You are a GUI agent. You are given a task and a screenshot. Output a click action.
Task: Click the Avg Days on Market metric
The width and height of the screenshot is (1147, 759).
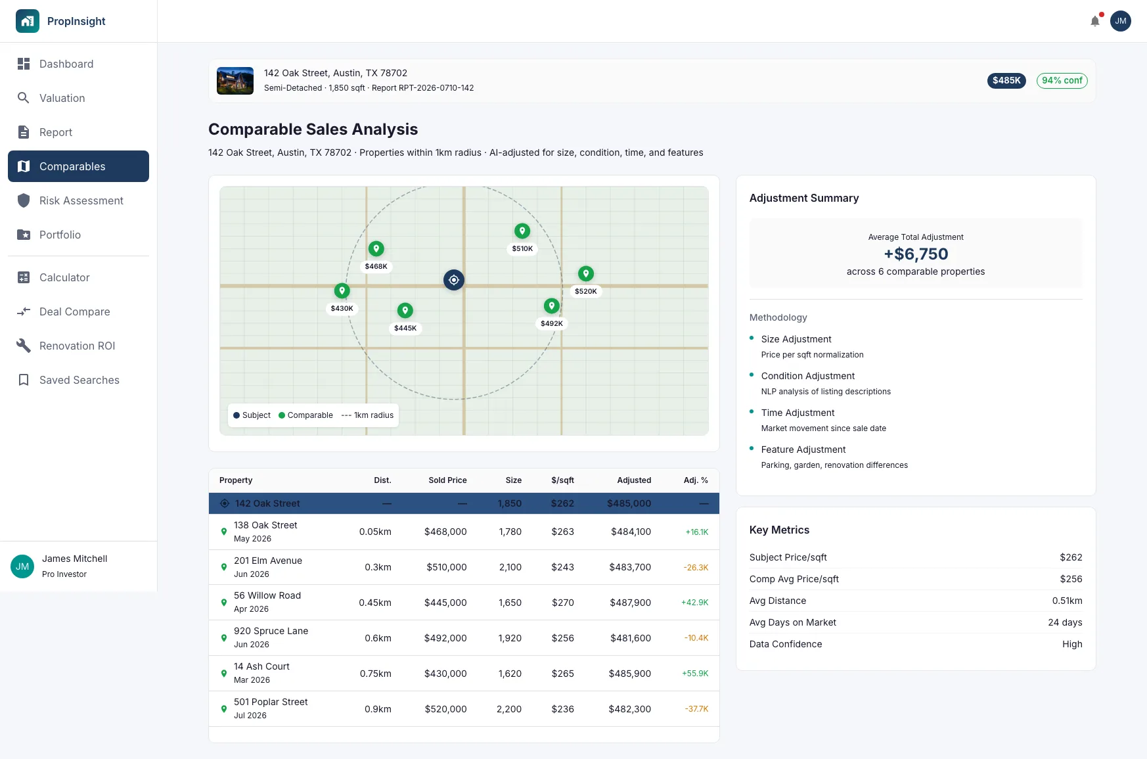(916, 622)
